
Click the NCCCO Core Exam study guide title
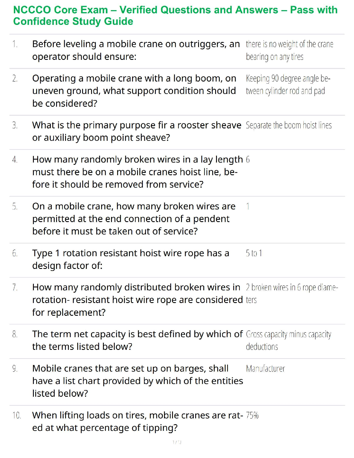pyautogui.click(x=175, y=16)
